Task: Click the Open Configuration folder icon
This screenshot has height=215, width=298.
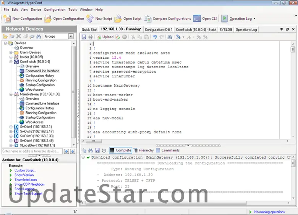Action: 48,19
